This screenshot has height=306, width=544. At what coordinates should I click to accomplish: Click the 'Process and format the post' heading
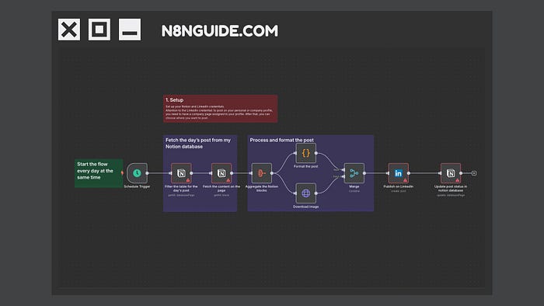[x=281, y=140]
